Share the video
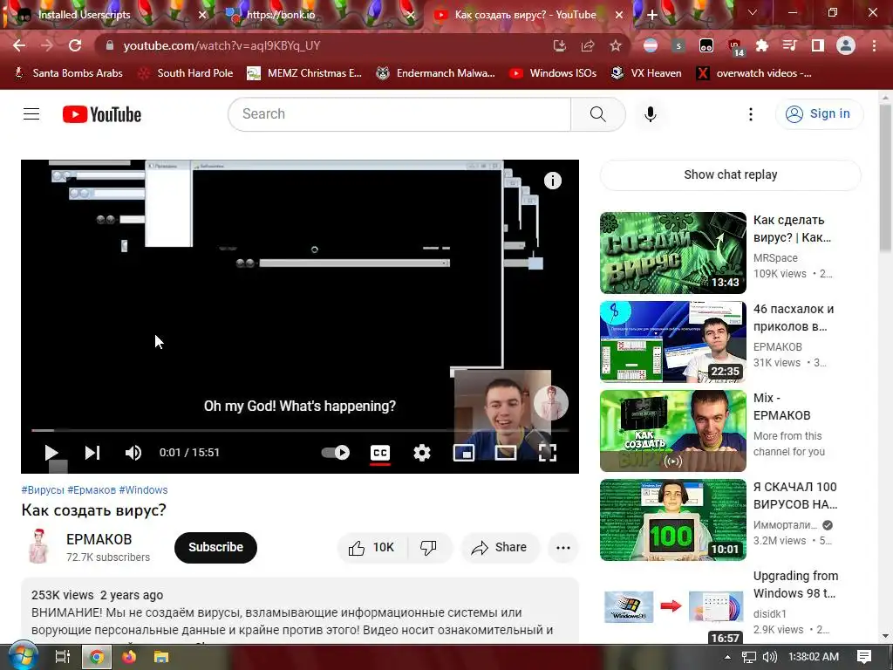Image resolution: width=893 pixels, height=670 pixels. (500, 548)
